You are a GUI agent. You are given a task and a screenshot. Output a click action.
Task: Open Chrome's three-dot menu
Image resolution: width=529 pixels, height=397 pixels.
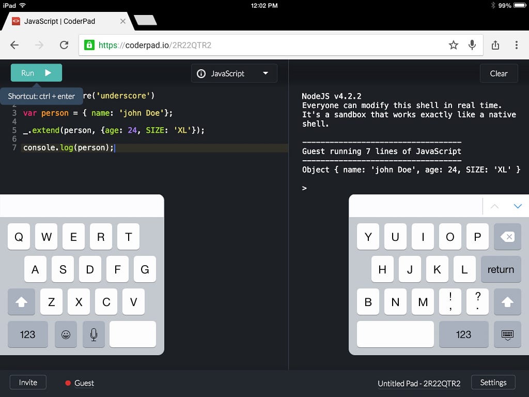(x=516, y=45)
